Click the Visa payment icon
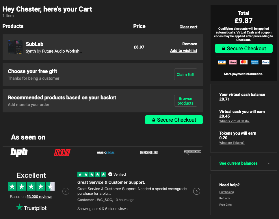This screenshot has width=279, height=219. click(222, 62)
